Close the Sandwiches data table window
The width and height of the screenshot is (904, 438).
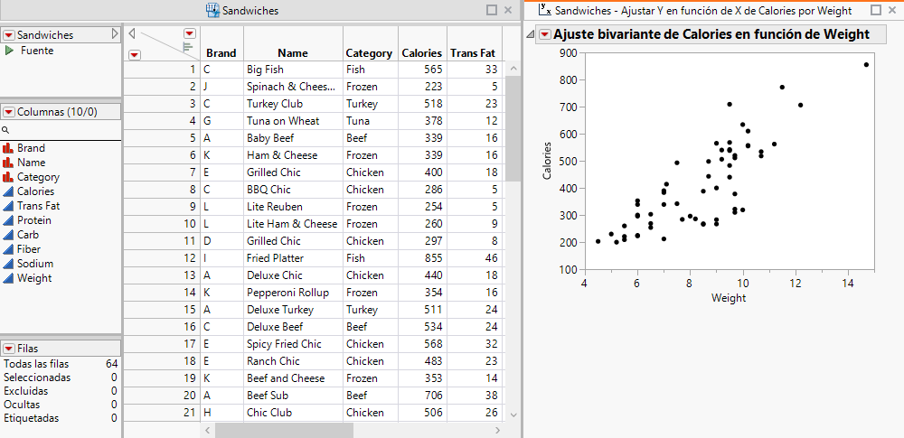[x=508, y=10]
